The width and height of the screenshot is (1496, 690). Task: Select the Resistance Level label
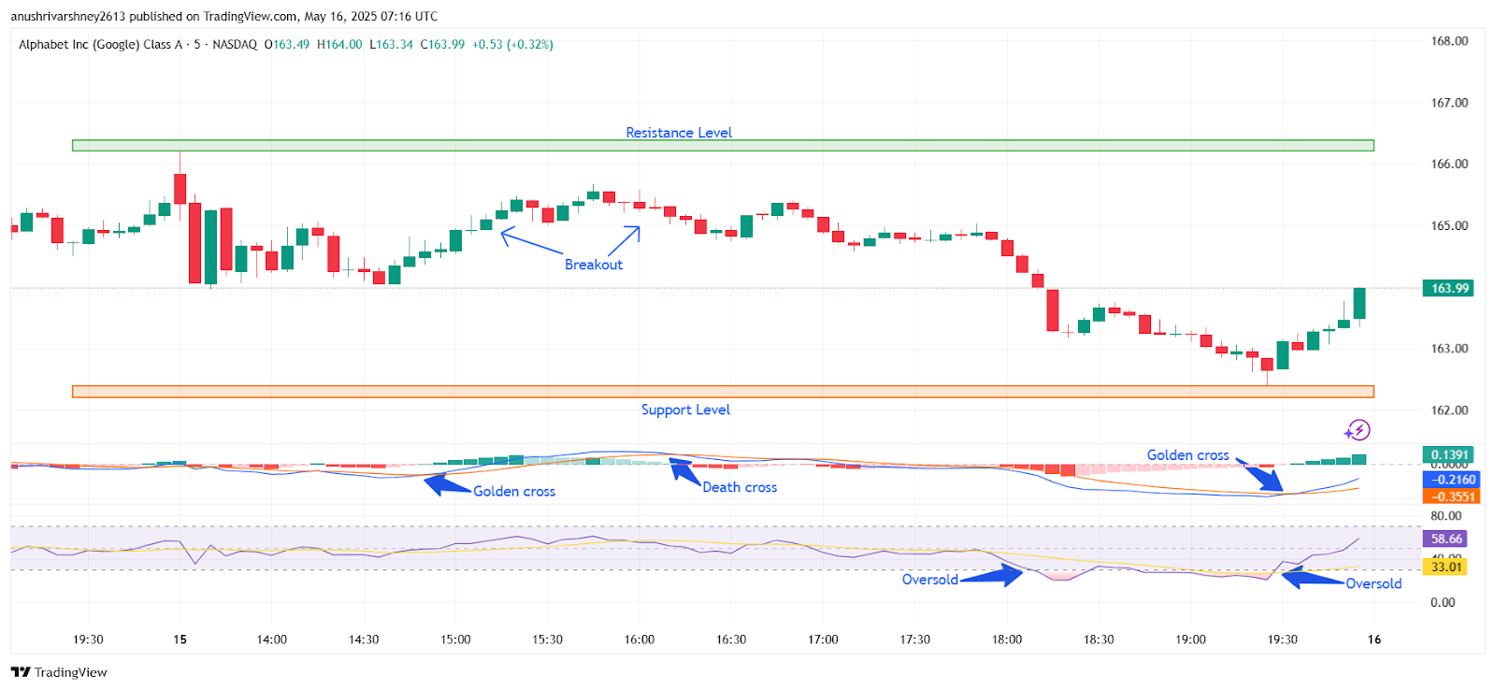coord(679,133)
